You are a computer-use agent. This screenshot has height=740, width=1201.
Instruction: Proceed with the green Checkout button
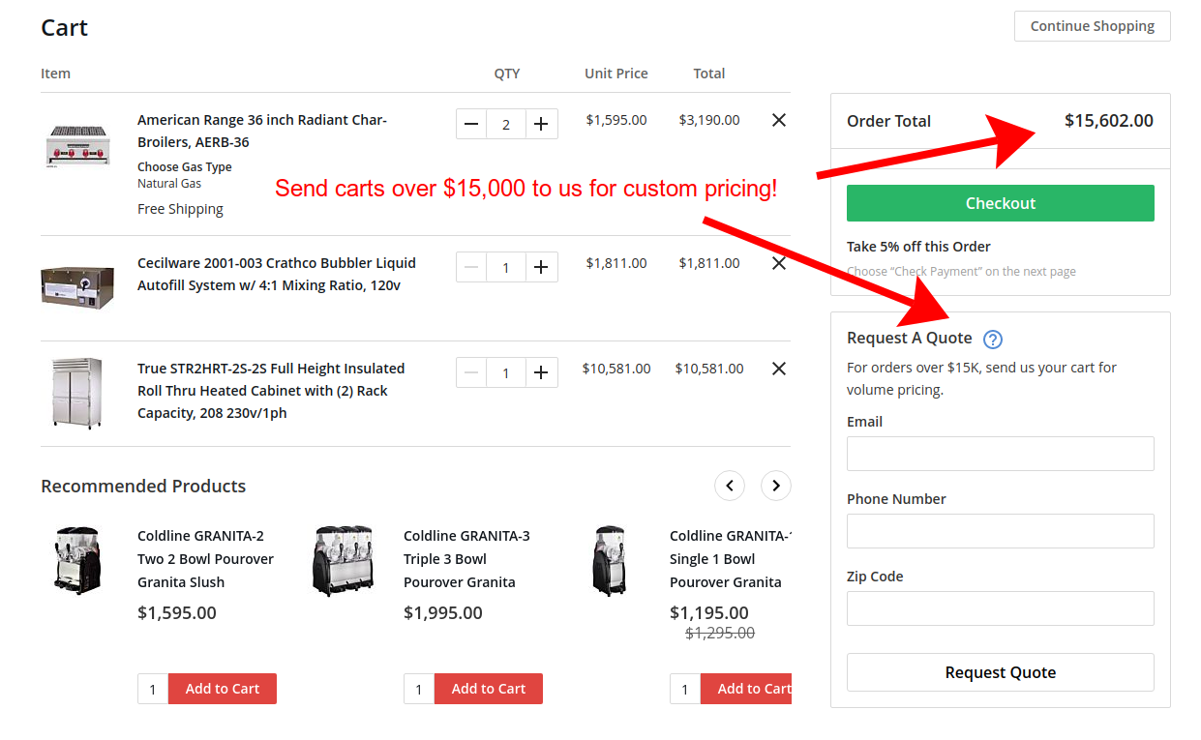point(1001,203)
